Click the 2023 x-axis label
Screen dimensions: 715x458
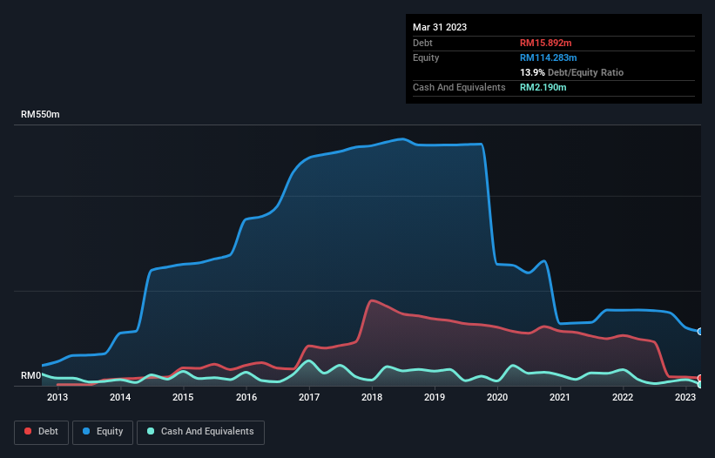pyautogui.click(x=685, y=397)
